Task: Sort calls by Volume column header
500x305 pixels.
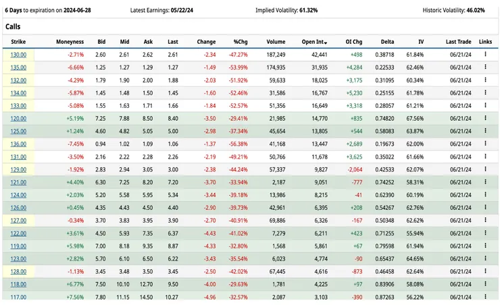Action: (x=276, y=42)
